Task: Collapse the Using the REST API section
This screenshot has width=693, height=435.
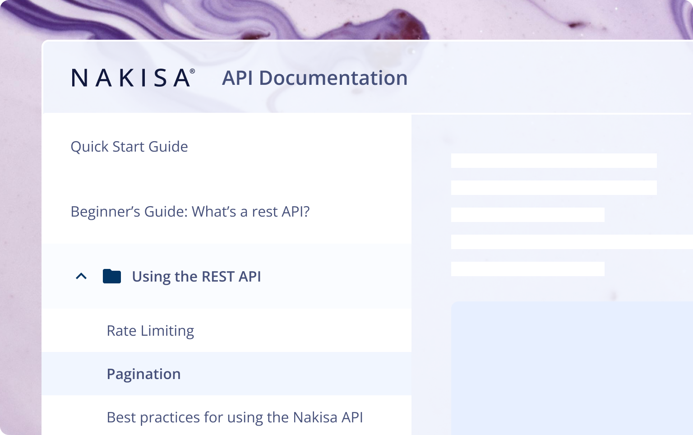Action: 81,276
